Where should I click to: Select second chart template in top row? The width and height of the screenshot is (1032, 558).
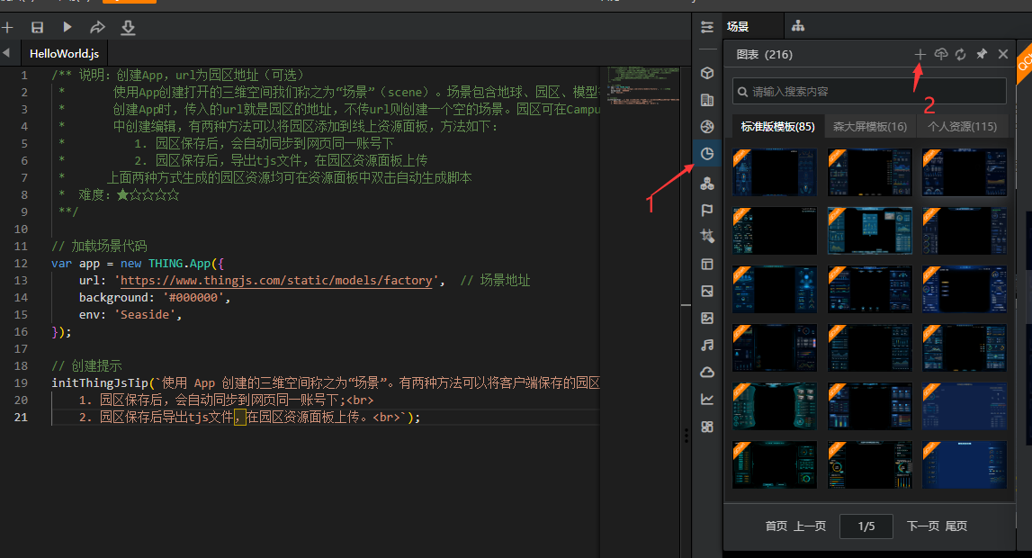(x=869, y=172)
